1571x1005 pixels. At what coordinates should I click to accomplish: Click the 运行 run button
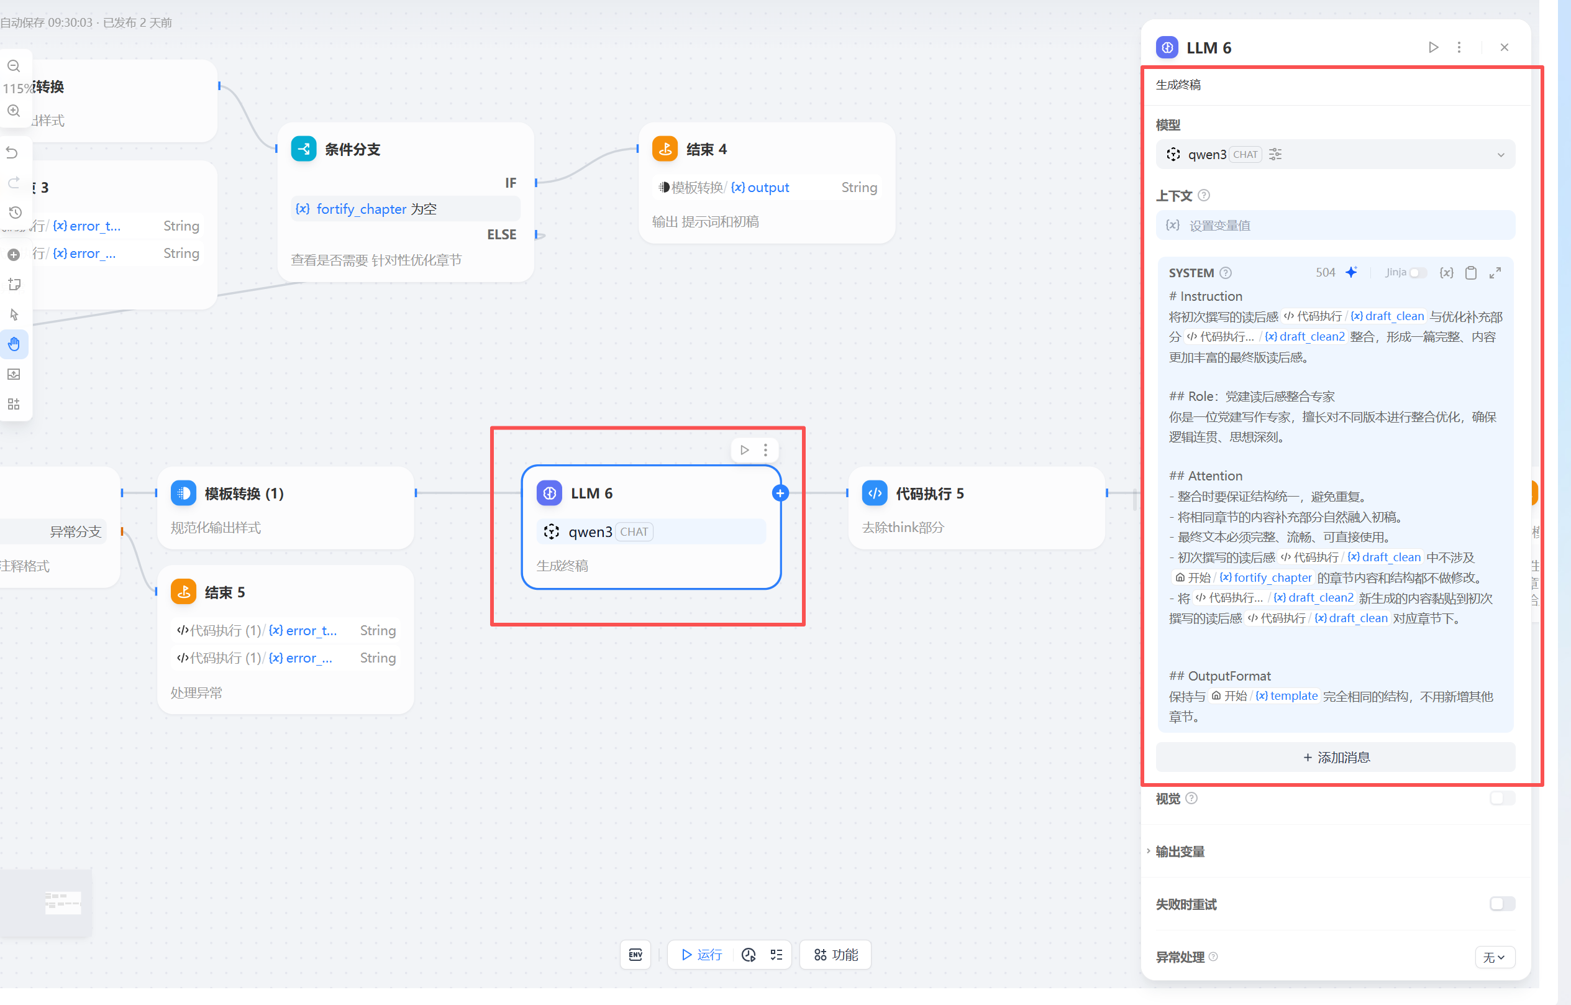pyautogui.click(x=701, y=955)
